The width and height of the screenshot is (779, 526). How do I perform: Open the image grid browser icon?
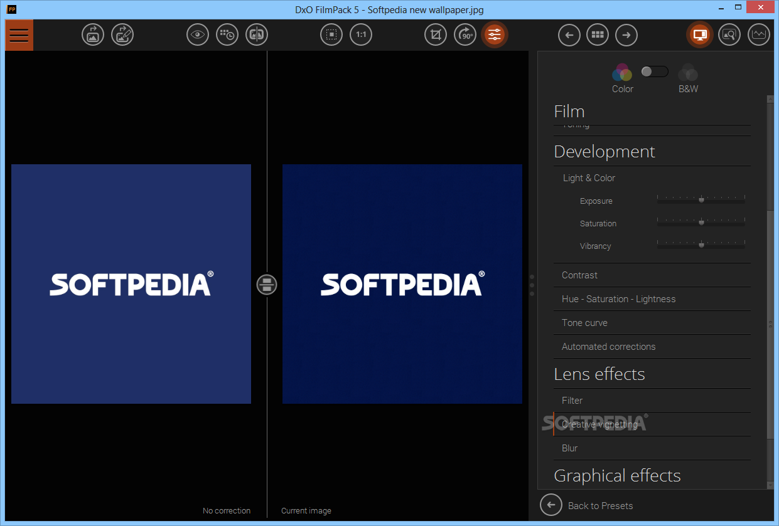pos(598,34)
